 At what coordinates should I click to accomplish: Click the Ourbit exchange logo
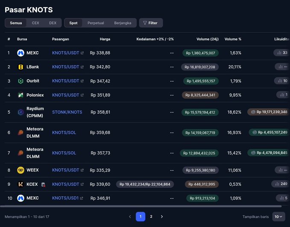(x=21, y=81)
